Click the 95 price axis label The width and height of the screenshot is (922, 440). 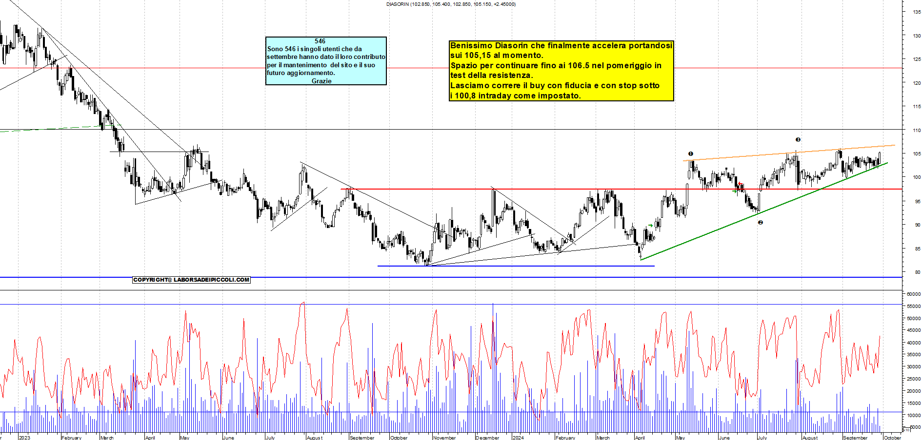click(x=918, y=201)
